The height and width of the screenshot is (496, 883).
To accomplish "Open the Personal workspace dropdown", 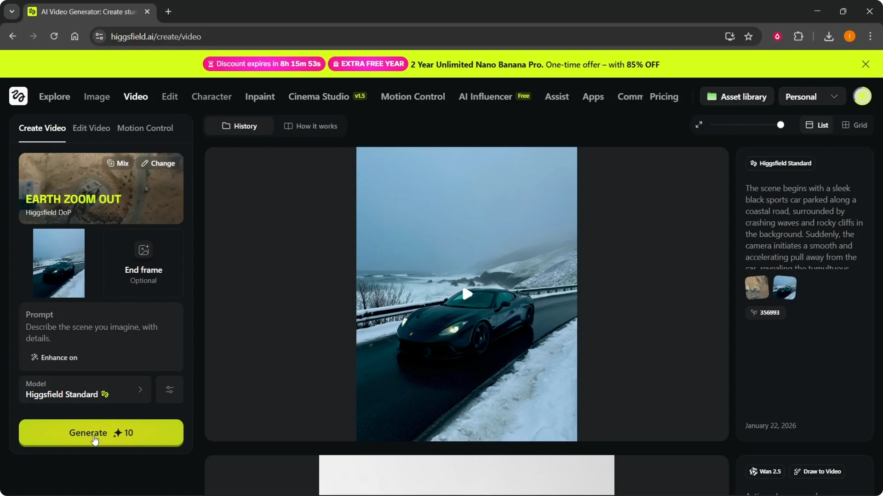I will pyautogui.click(x=811, y=96).
